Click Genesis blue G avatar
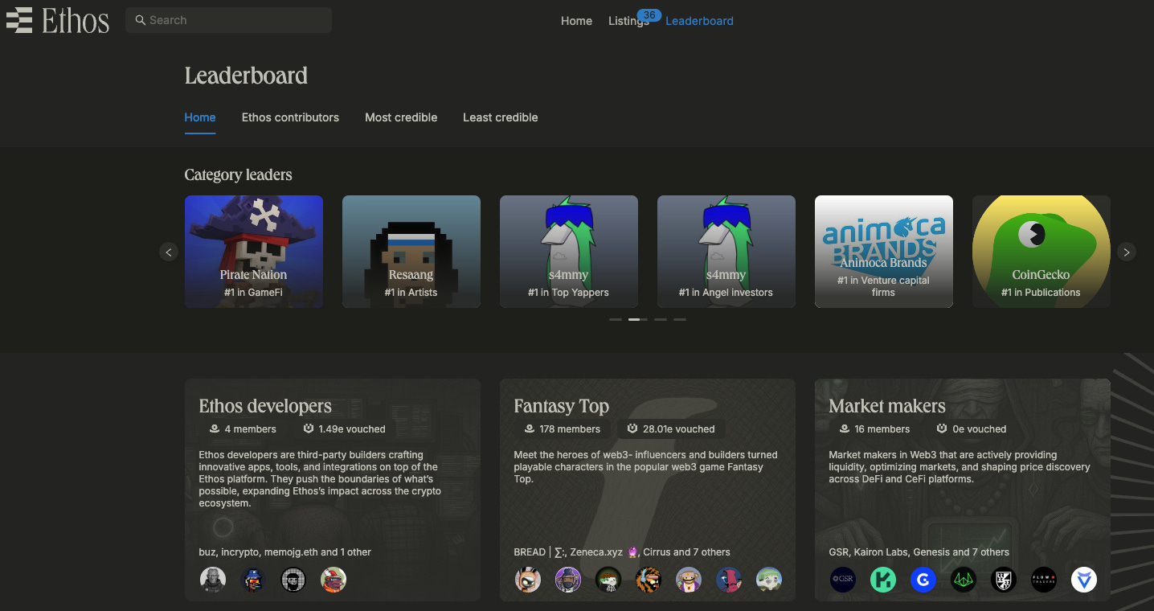 point(923,580)
